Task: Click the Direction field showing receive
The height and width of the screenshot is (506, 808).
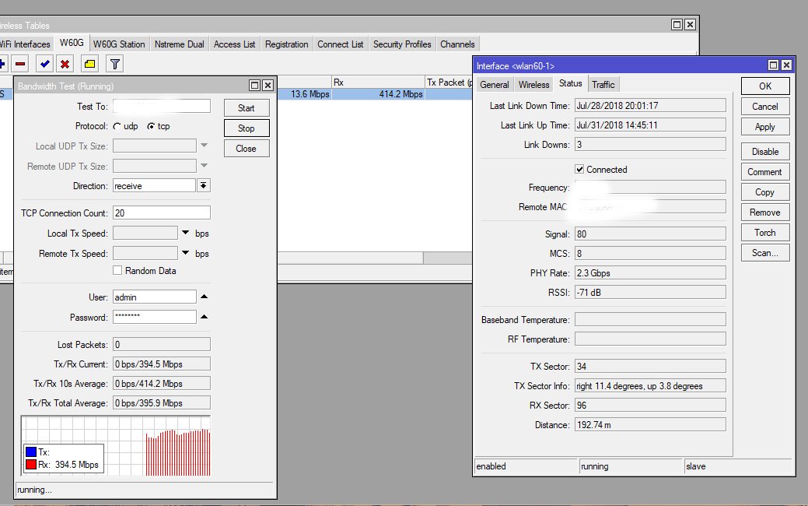Action: 154,186
